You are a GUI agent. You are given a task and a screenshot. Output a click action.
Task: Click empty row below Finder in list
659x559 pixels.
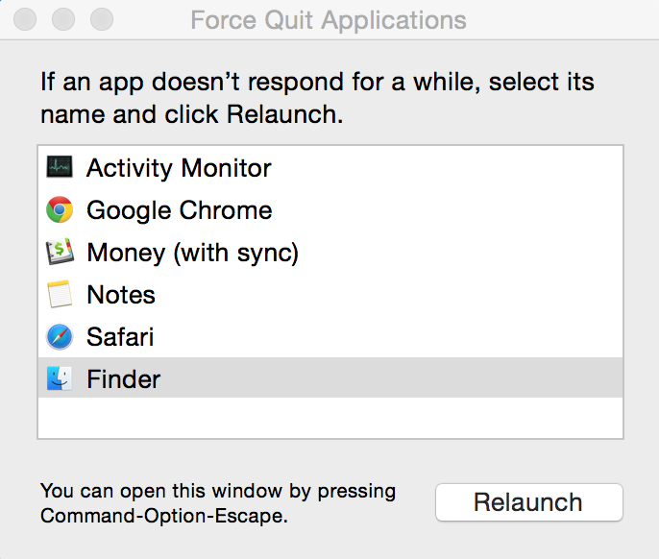(x=329, y=417)
